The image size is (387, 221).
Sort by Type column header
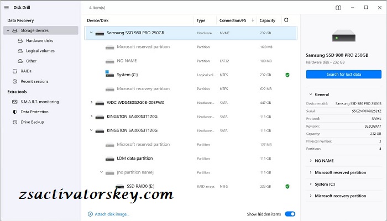[x=201, y=20]
